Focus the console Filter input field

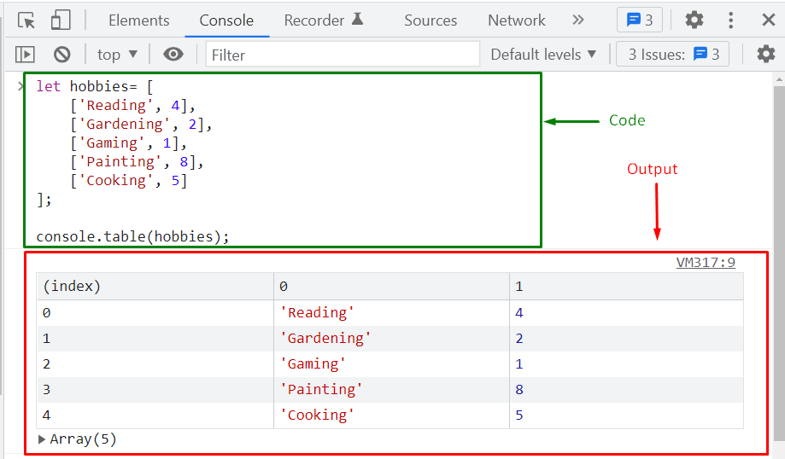343,55
